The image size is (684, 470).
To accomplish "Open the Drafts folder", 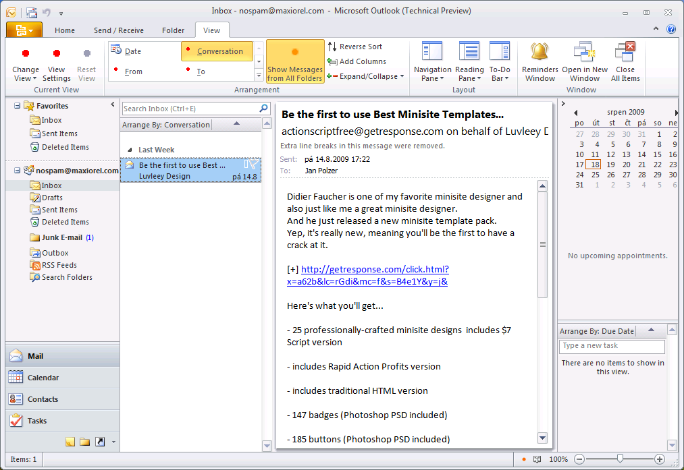I will pos(52,198).
